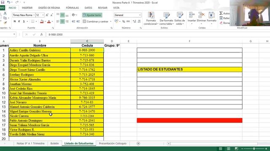Screen dimensions: 270x151
Task: Open Formato cells menu
Action: point(211,18)
